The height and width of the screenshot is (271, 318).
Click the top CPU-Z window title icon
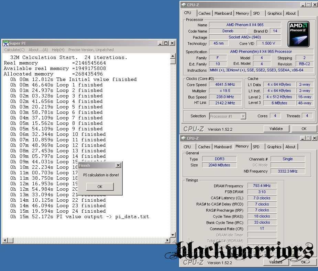184,5
